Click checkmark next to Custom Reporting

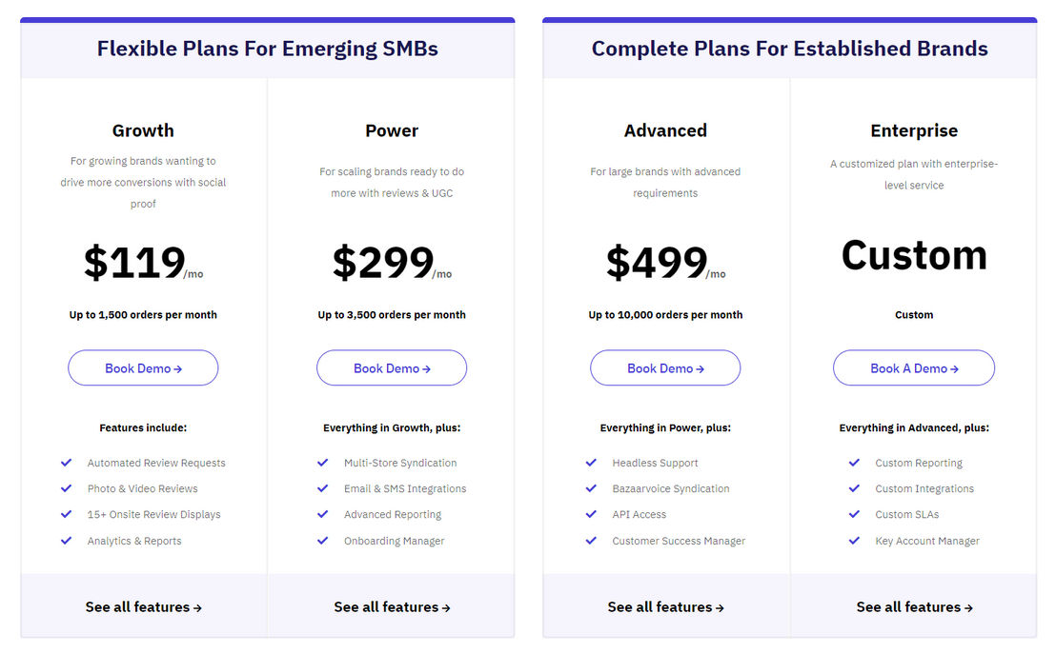[x=854, y=463]
